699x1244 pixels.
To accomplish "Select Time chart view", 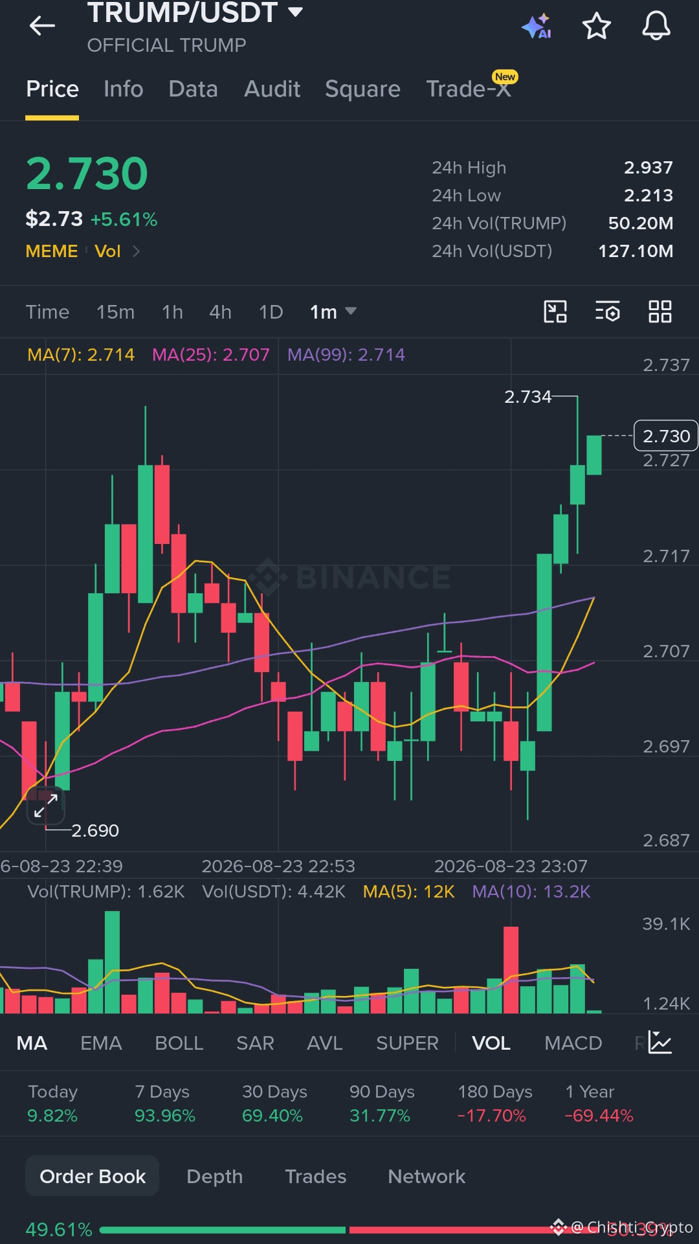I will point(47,311).
